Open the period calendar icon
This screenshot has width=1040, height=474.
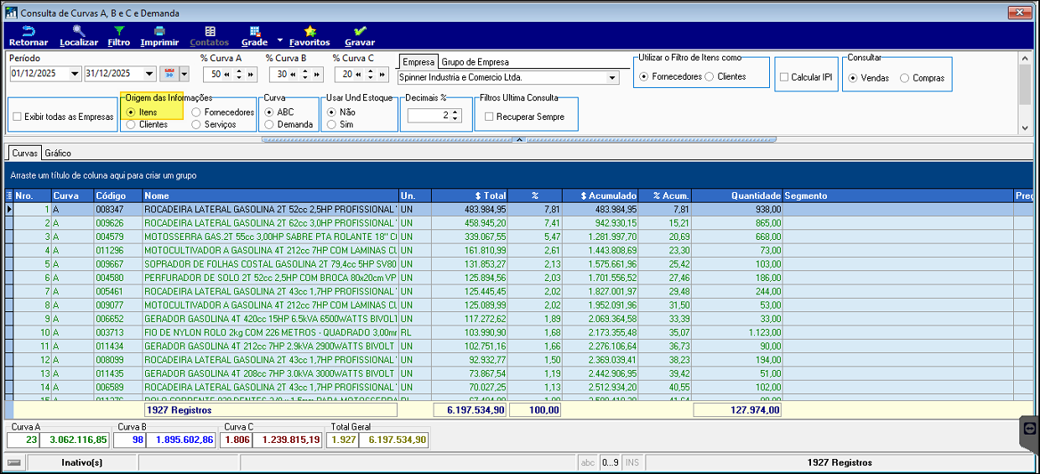pos(169,74)
